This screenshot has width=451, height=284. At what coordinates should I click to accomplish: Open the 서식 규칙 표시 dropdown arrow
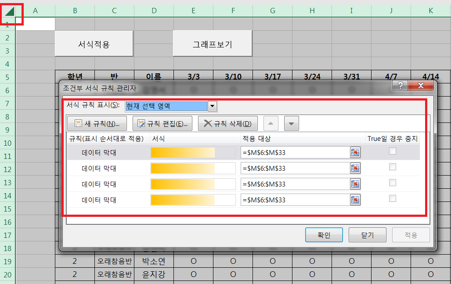(x=213, y=106)
